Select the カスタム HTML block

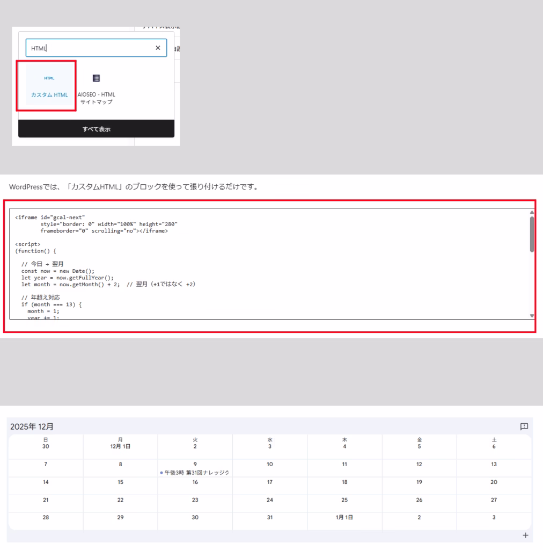(49, 86)
